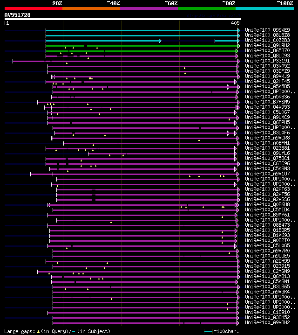Select the UniRef100_A0BFH1 label
Image resolution: width=298 pixels, height=335 pixels.
tap(267, 143)
